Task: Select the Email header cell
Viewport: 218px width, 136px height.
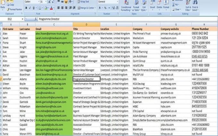Action: click(x=54, y=29)
